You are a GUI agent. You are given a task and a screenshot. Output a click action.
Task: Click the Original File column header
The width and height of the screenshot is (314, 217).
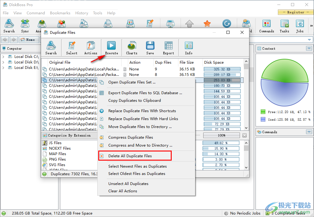[84, 62]
